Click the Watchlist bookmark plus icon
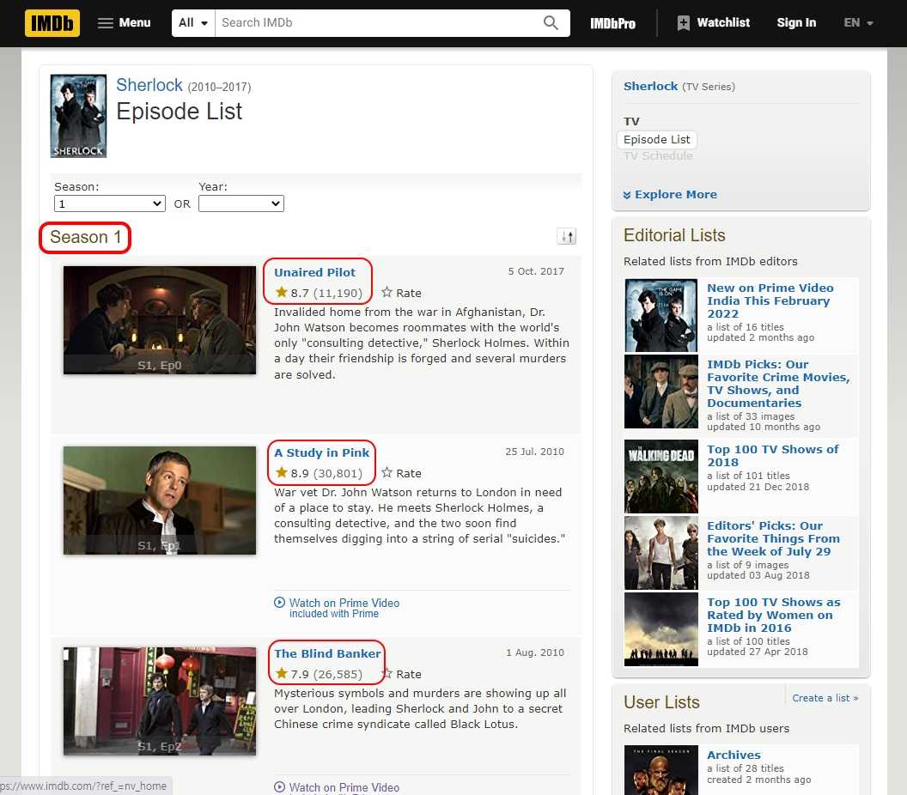Screen dimensions: 907x795 [683, 23]
